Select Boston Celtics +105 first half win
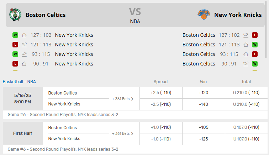269x155 pixels. click(x=204, y=127)
